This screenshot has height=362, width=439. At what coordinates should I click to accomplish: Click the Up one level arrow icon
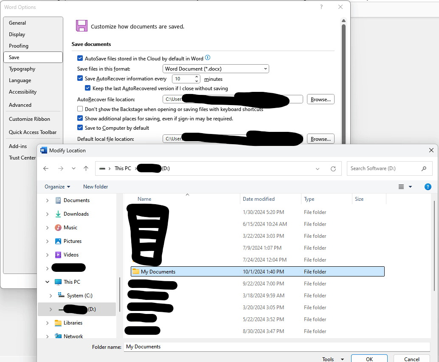tap(86, 168)
